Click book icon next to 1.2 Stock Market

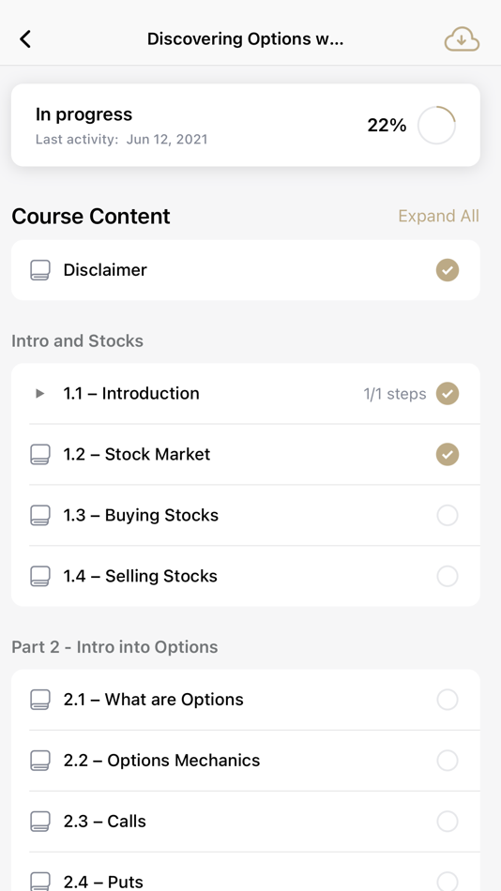click(39, 454)
